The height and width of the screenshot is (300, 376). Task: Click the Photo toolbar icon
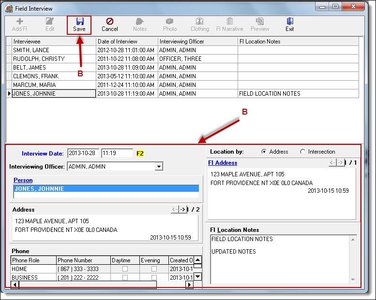coord(170,24)
